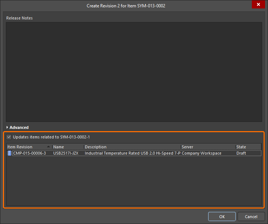Dismiss dialog with the Cancel button
This screenshot has width=268, height=224.
[x=251, y=217]
